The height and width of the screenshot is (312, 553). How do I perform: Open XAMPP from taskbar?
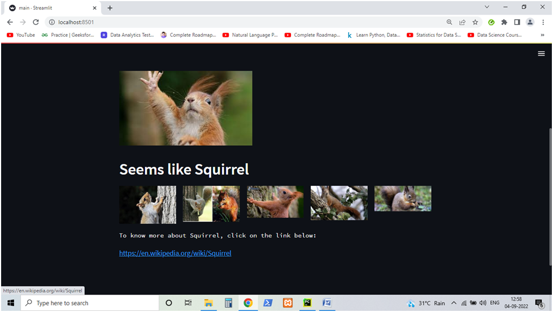(x=288, y=303)
